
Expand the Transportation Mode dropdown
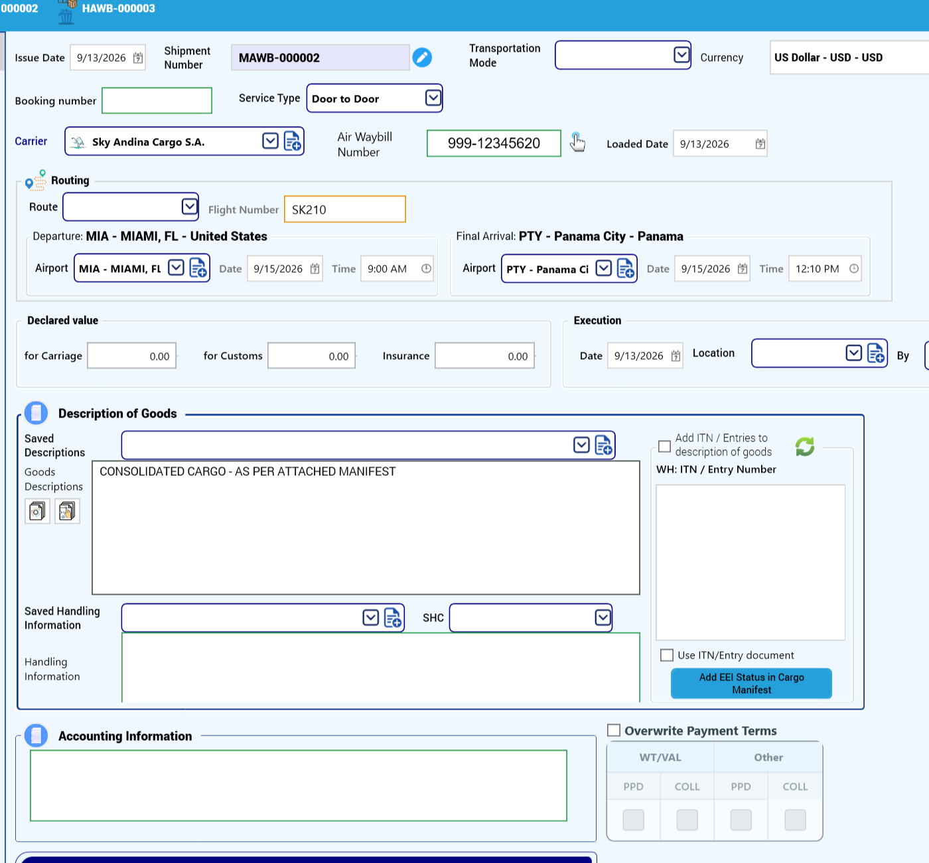(x=681, y=54)
